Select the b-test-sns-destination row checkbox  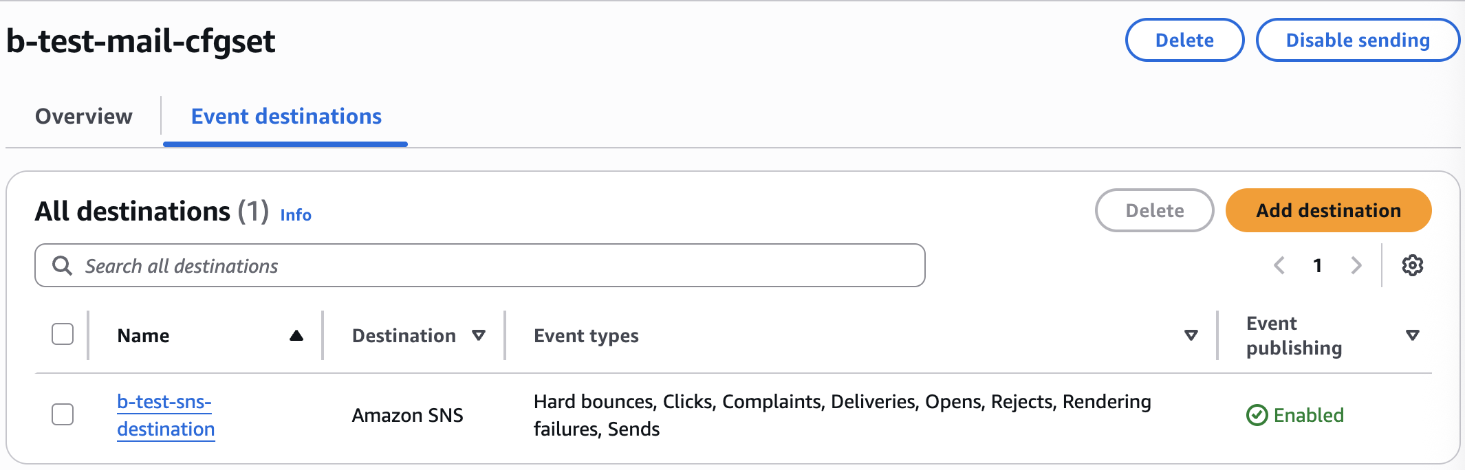coord(63,414)
